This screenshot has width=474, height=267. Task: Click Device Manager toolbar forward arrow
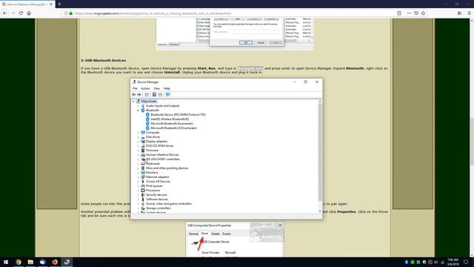click(139, 95)
